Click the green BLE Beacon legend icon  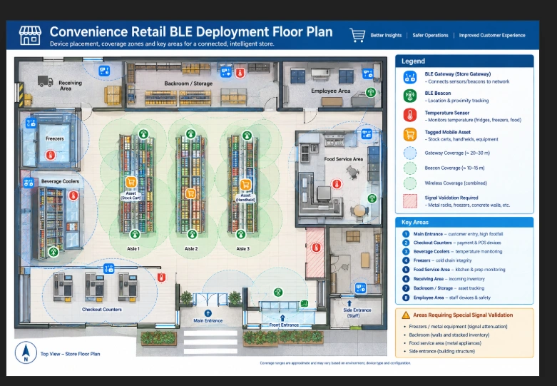[410, 96]
